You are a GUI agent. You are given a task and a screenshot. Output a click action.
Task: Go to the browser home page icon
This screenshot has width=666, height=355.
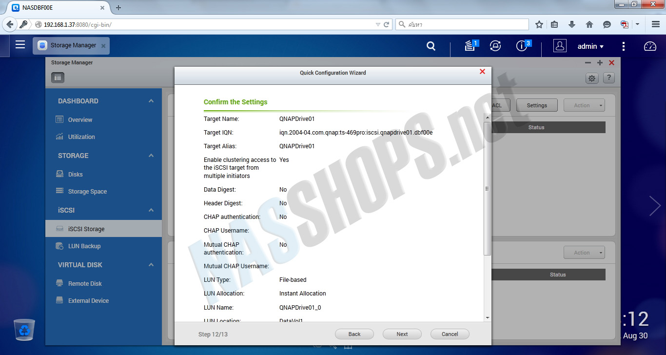click(x=589, y=24)
